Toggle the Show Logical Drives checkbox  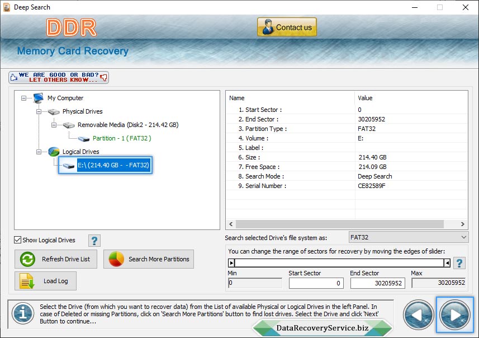[18, 240]
